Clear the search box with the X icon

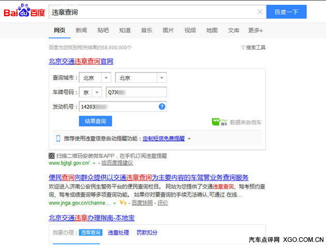click(260, 11)
